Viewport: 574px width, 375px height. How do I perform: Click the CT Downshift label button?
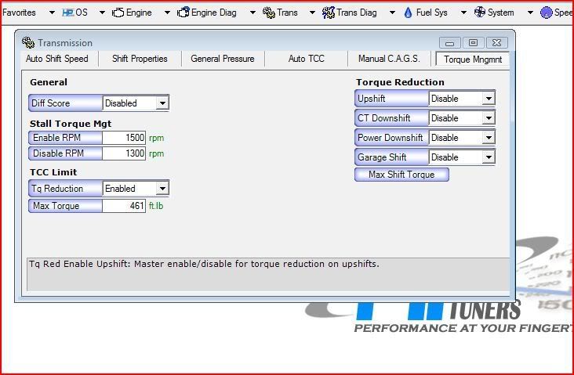point(392,118)
